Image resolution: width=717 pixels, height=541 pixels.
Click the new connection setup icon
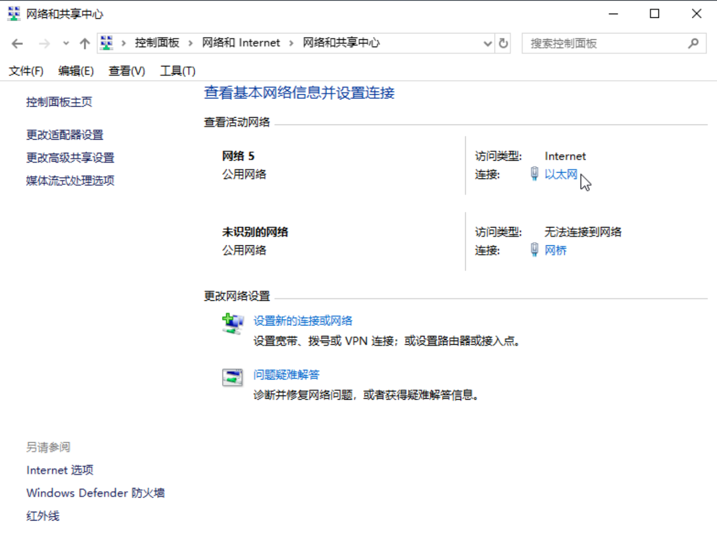click(x=232, y=324)
